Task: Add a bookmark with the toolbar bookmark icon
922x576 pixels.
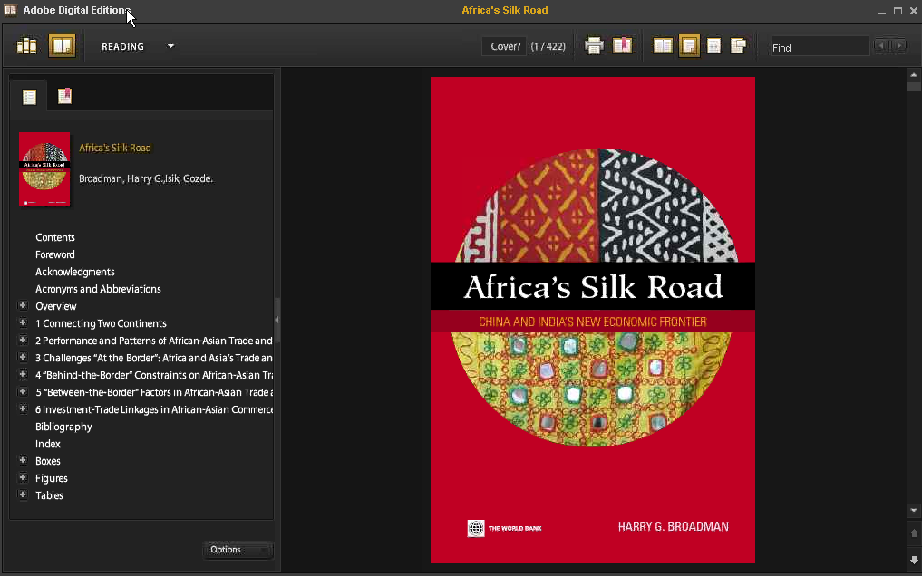Action: click(x=622, y=46)
